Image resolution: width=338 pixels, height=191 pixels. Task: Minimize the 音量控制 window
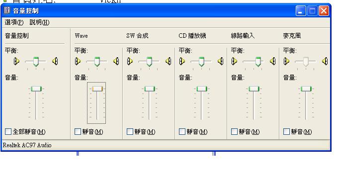click(301, 10)
